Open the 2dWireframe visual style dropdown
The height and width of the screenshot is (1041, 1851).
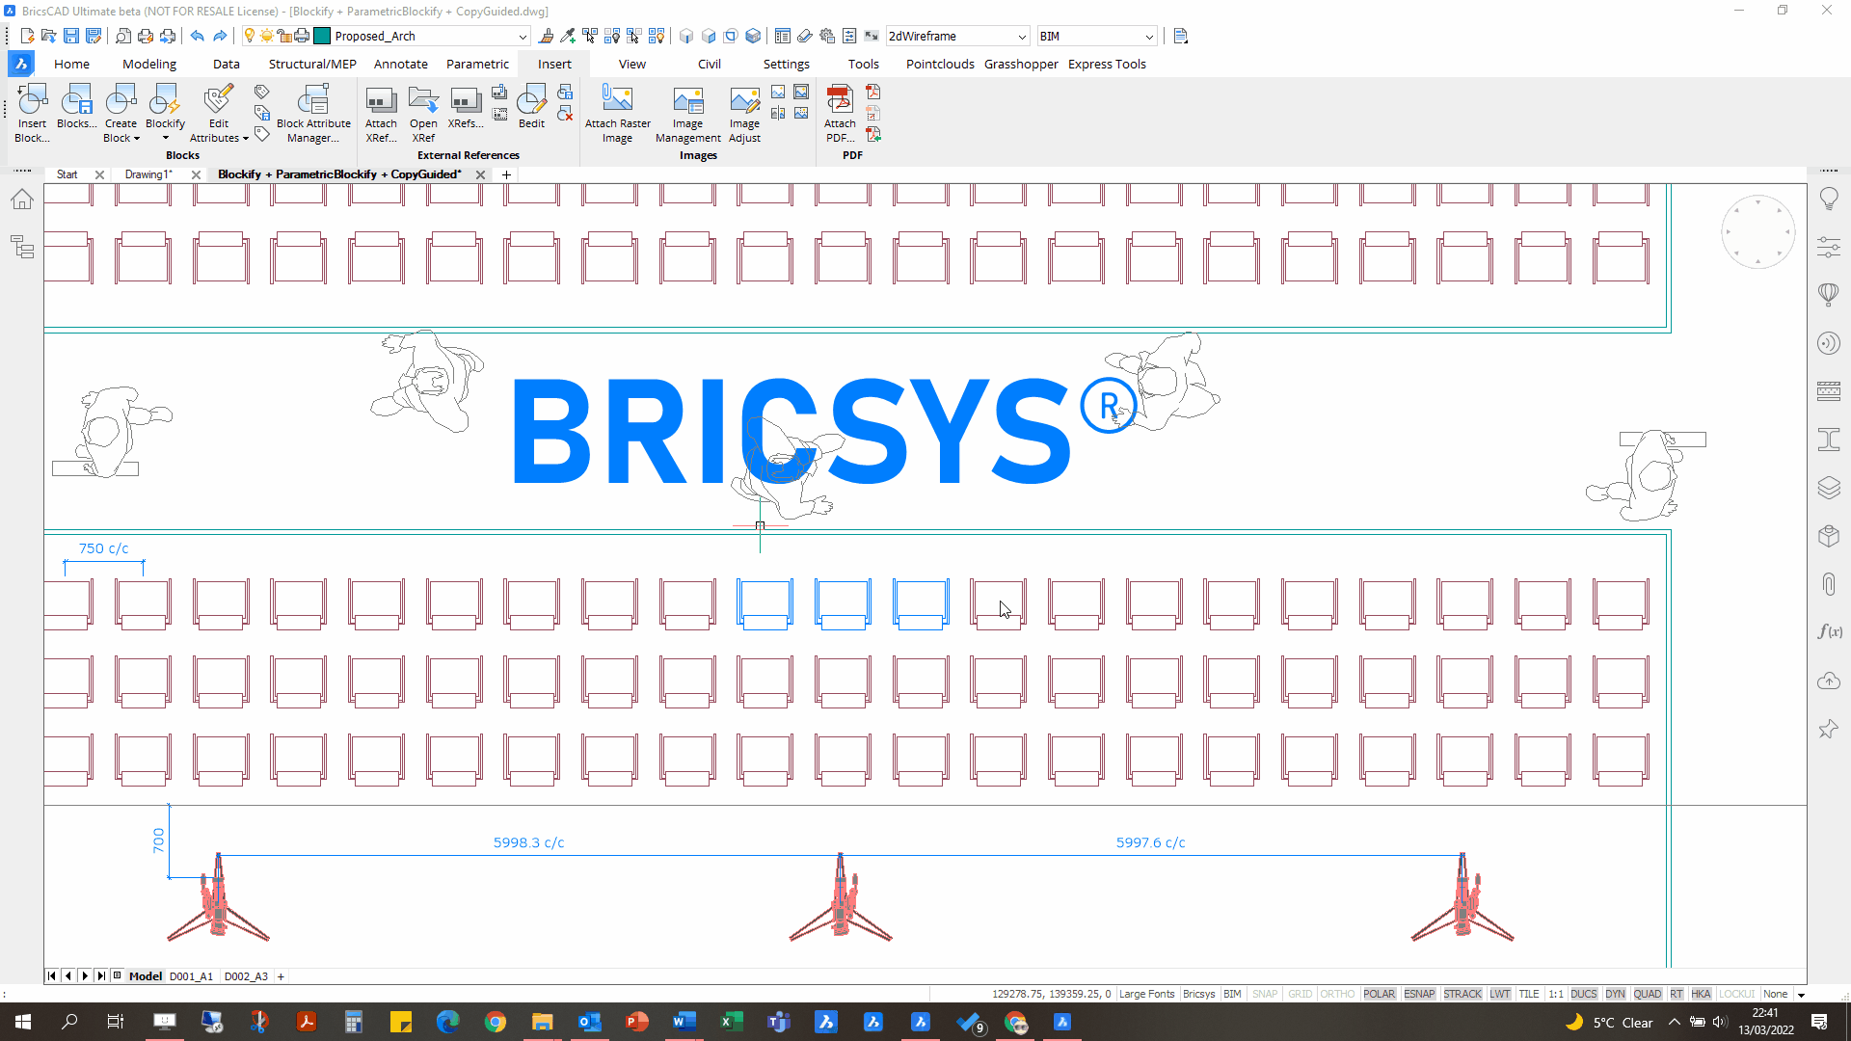click(x=1022, y=37)
